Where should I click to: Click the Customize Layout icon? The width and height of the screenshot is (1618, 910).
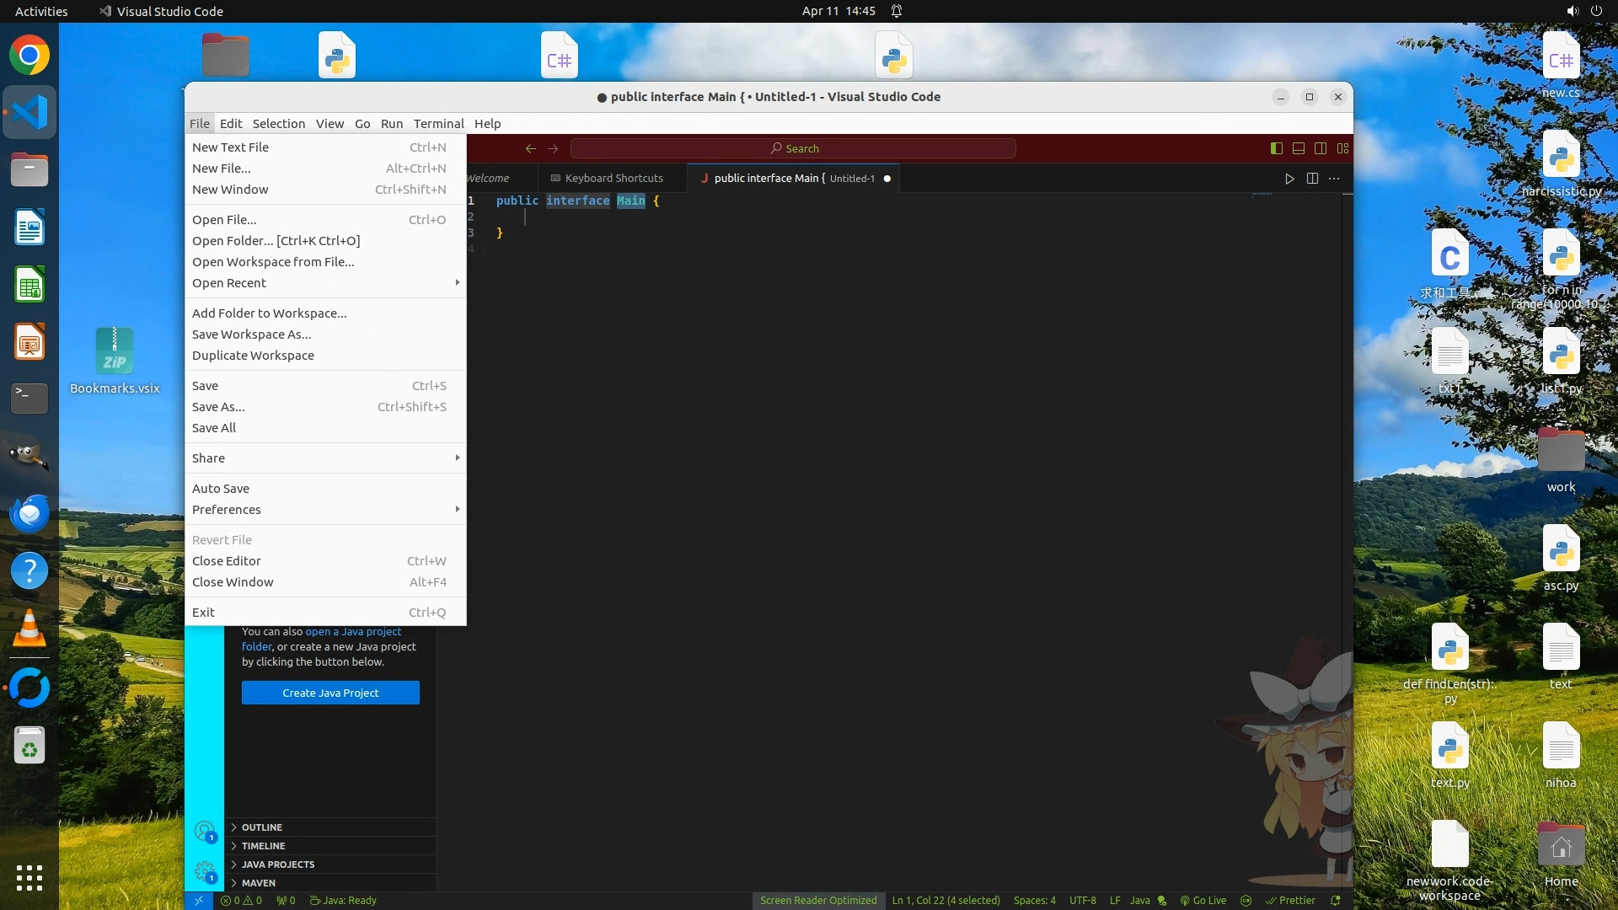pos(1342,148)
